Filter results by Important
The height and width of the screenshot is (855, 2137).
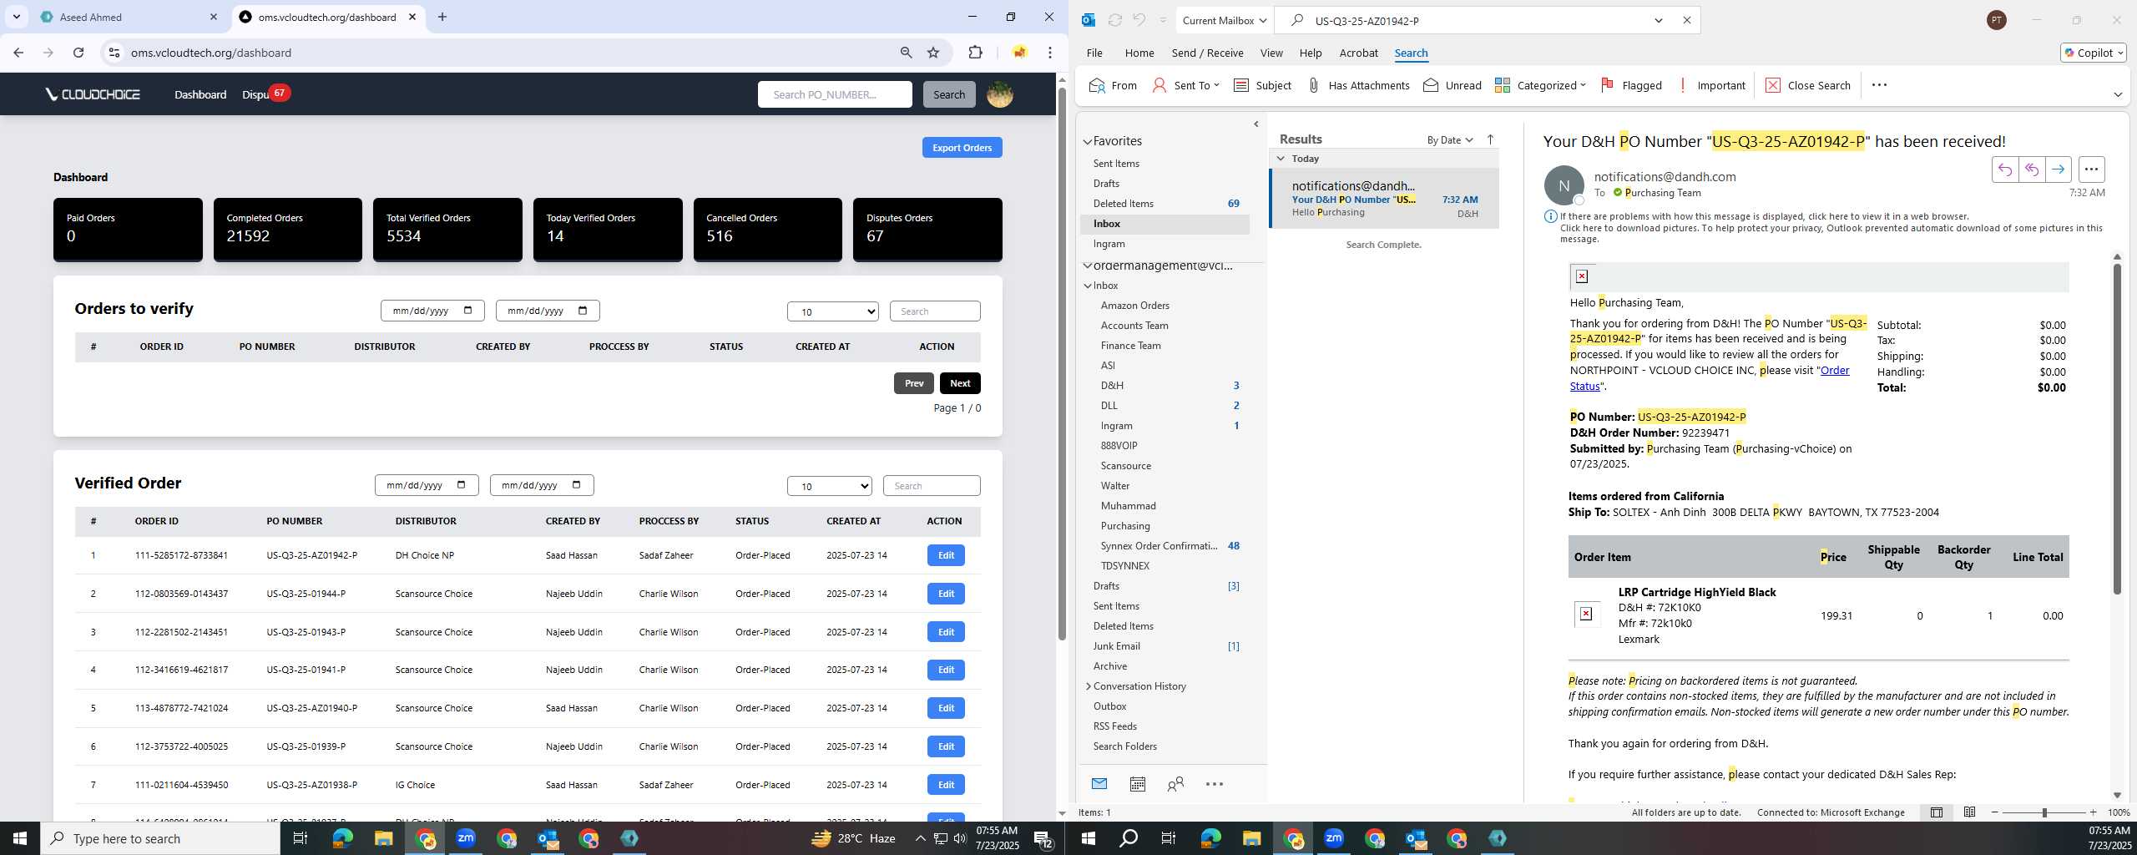[x=1710, y=85]
